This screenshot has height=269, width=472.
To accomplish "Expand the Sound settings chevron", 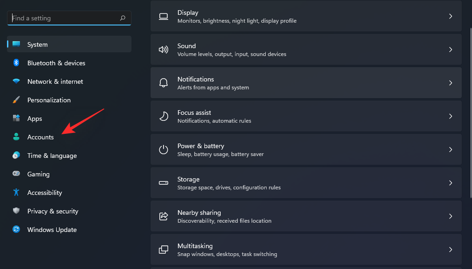I will click(x=450, y=50).
